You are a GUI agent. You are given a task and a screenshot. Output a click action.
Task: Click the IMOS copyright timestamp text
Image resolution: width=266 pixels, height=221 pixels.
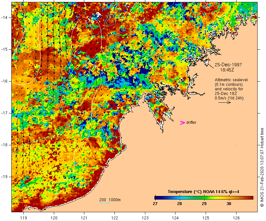[262, 167]
